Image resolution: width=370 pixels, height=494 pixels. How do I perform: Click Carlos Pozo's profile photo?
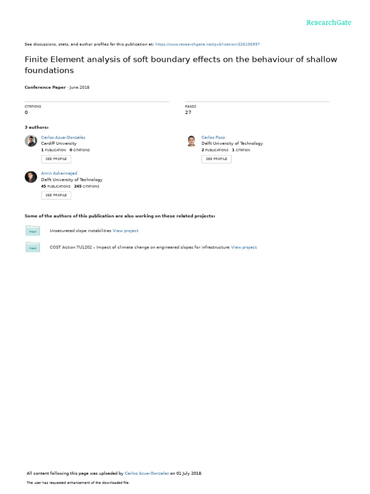(x=191, y=141)
